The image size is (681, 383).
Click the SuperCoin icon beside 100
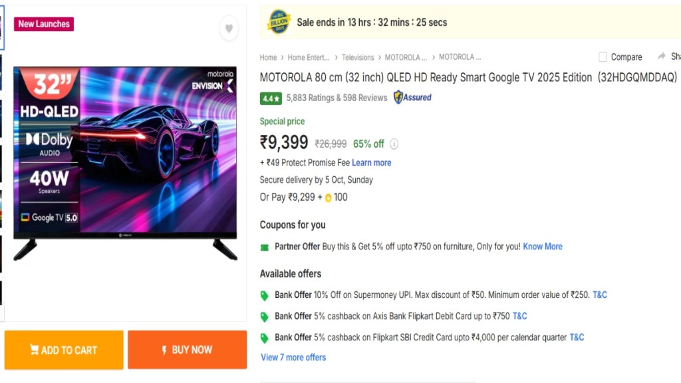click(329, 197)
